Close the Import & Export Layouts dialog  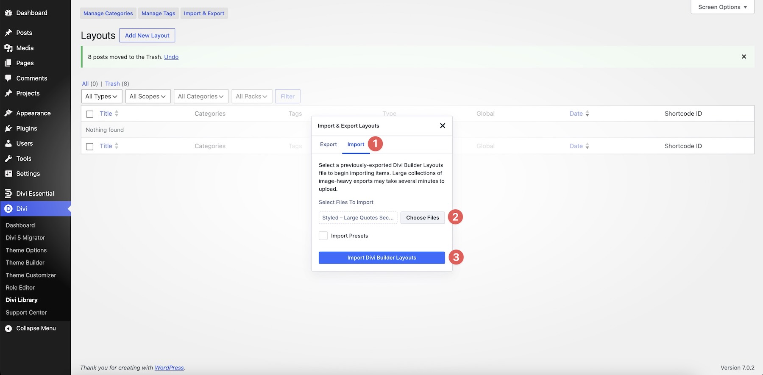pos(443,126)
